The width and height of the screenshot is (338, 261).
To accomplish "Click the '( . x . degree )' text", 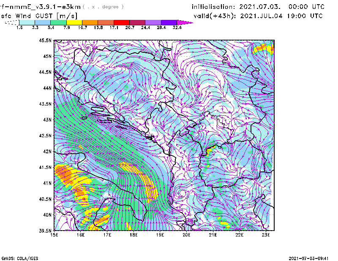I will 103,7.
